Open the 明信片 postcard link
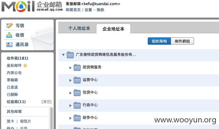The height and width of the screenshot is (129, 219). (x=25, y=121)
